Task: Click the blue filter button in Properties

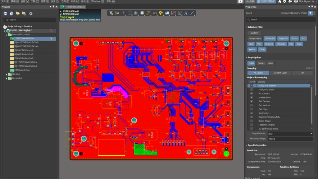Action: tap(310, 13)
